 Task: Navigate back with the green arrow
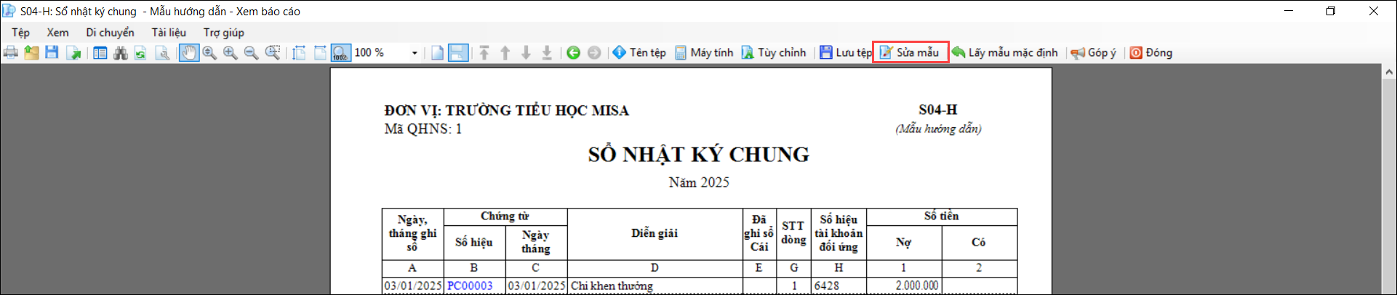click(x=573, y=52)
